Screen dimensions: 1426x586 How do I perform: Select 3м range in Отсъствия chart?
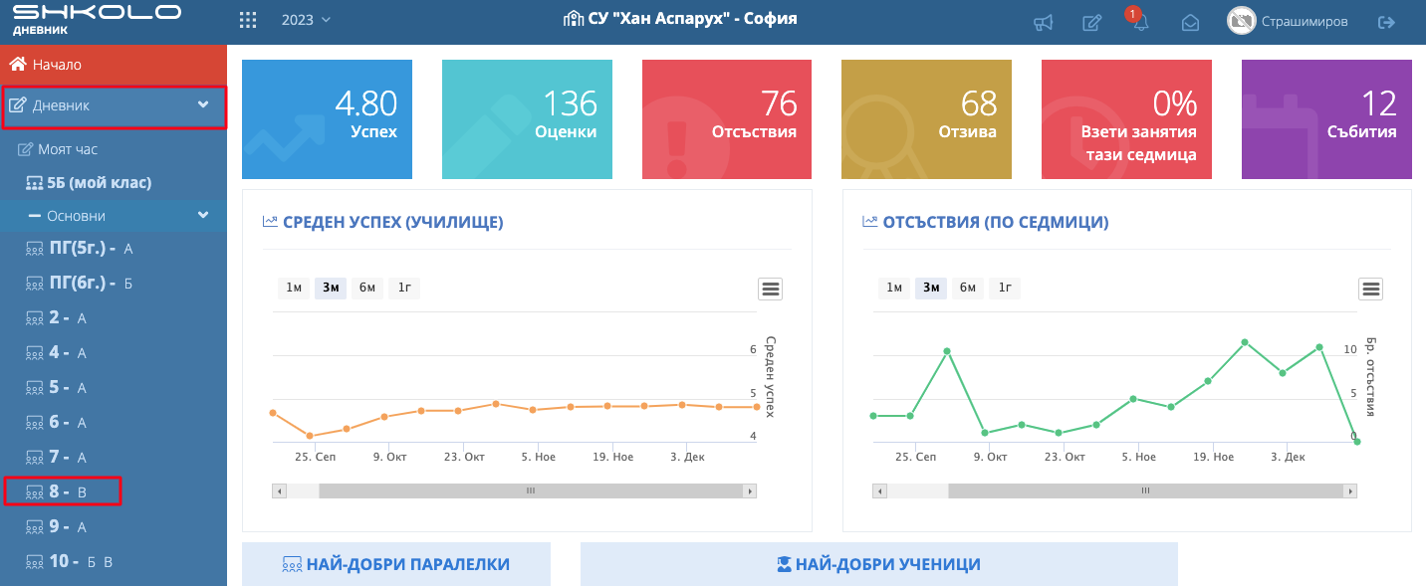(x=931, y=289)
